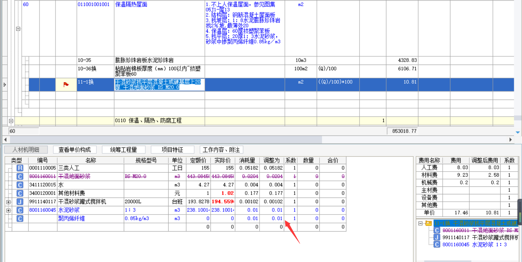This screenshot has height=262, width=522.
Task: Select 8001160045 水泥砂浆 1:3 in right tree
Action: [x=474, y=245]
